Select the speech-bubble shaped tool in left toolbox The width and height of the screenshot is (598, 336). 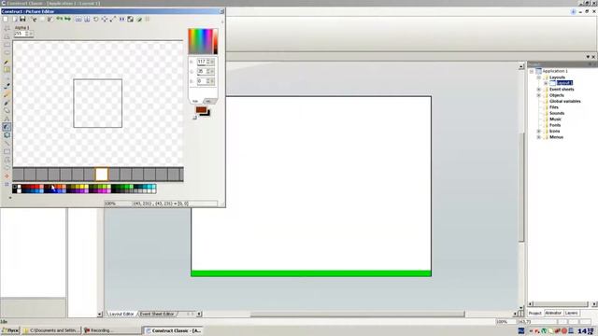pos(7,135)
